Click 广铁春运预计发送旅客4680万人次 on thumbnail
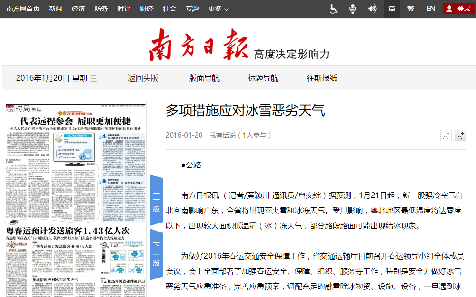Screen dimensions: 476x297 (x=62, y=246)
